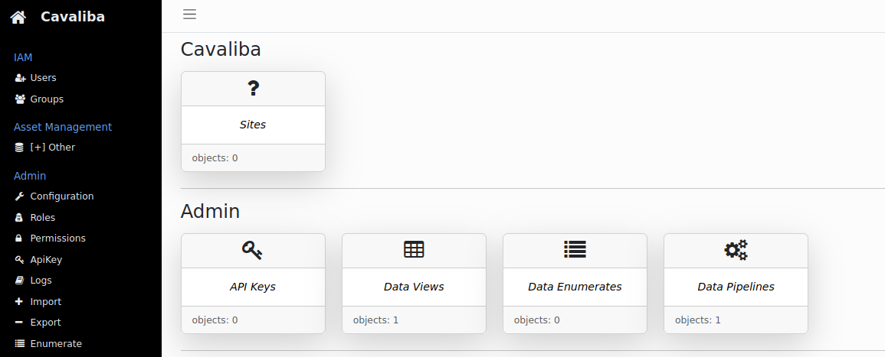Viewport: 885px width, 357px height.
Task: Click the gears icon on Data Pipelines card
Action: click(x=736, y=250)
